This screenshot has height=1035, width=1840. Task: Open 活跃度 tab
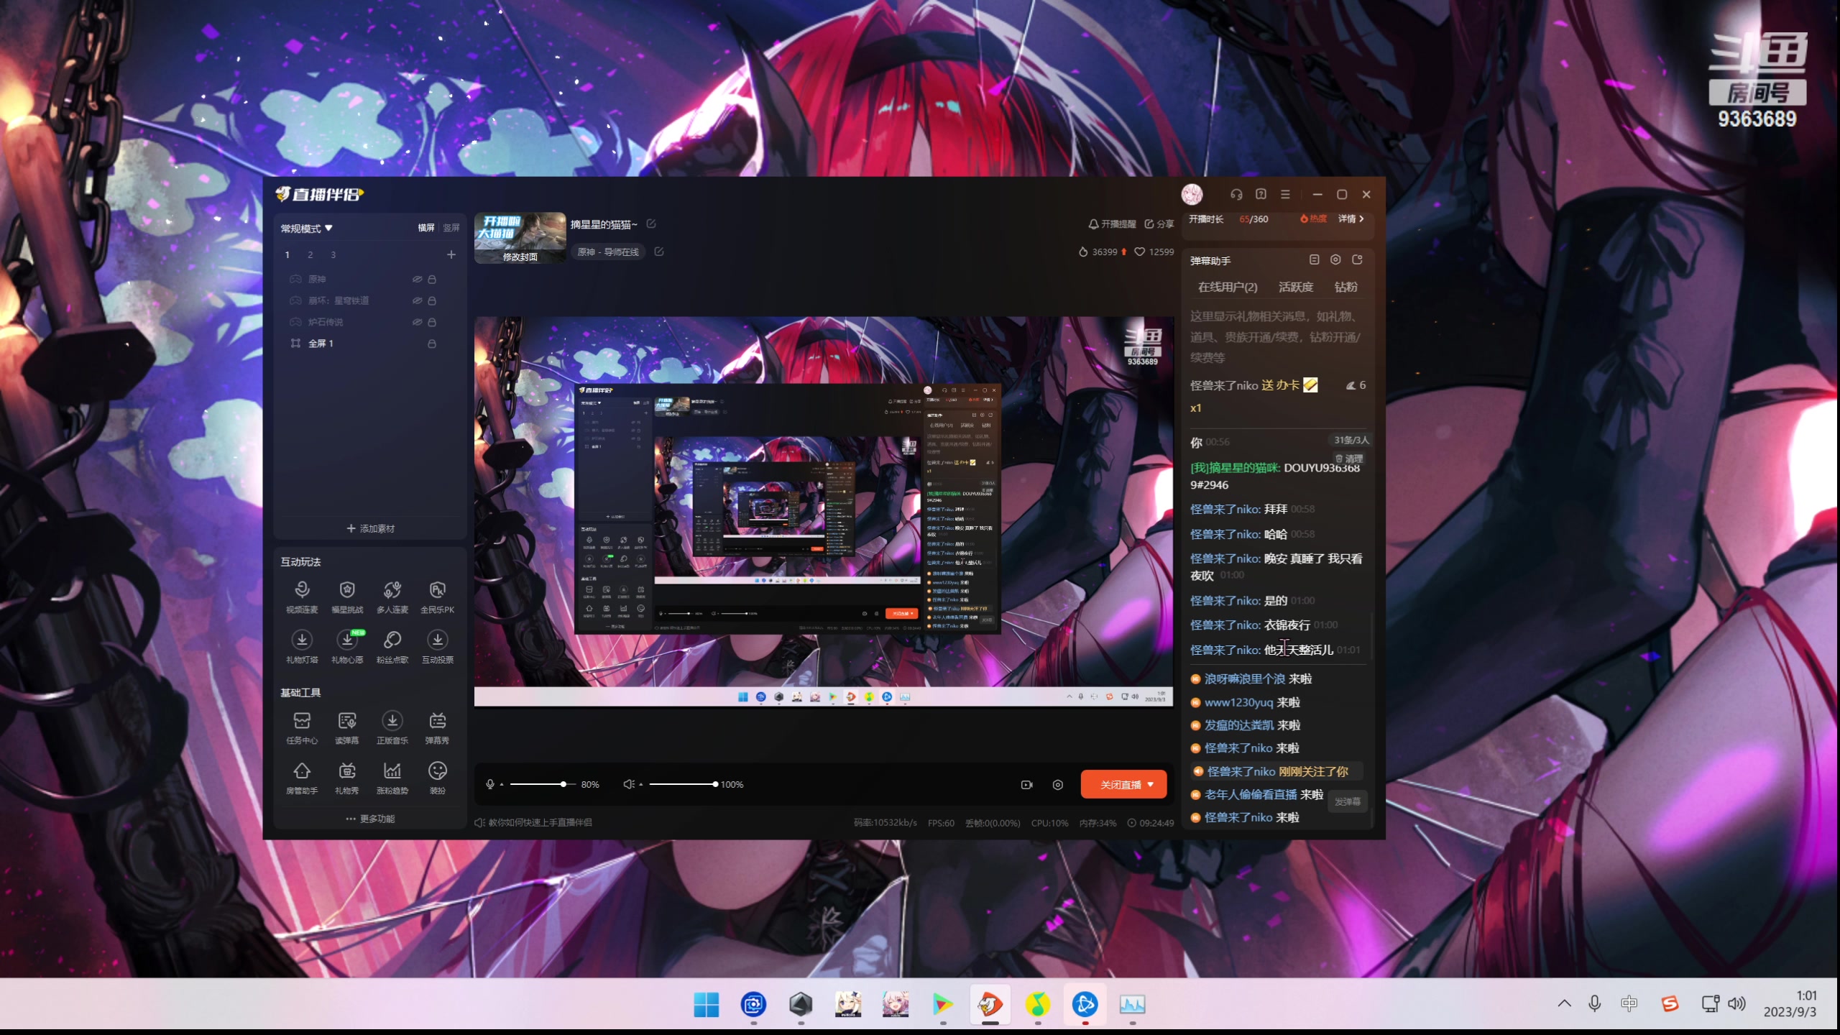(x=1296, y=287)
